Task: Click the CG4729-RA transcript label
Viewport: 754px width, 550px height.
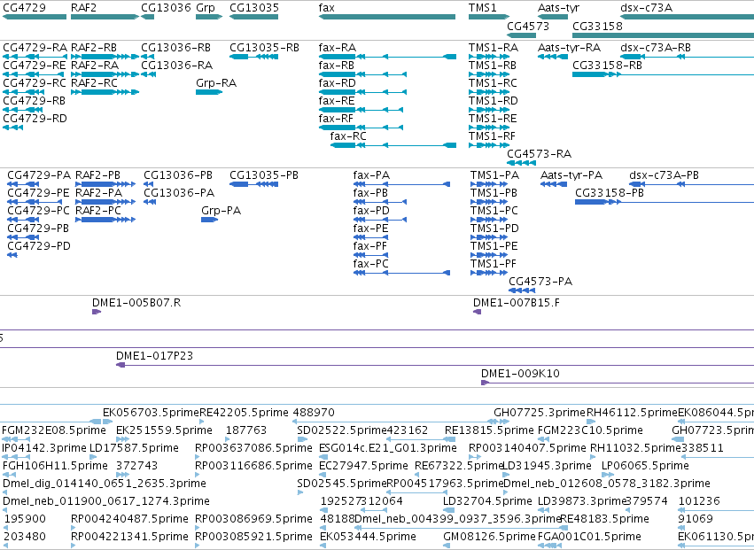Action: tap(35, 48)
